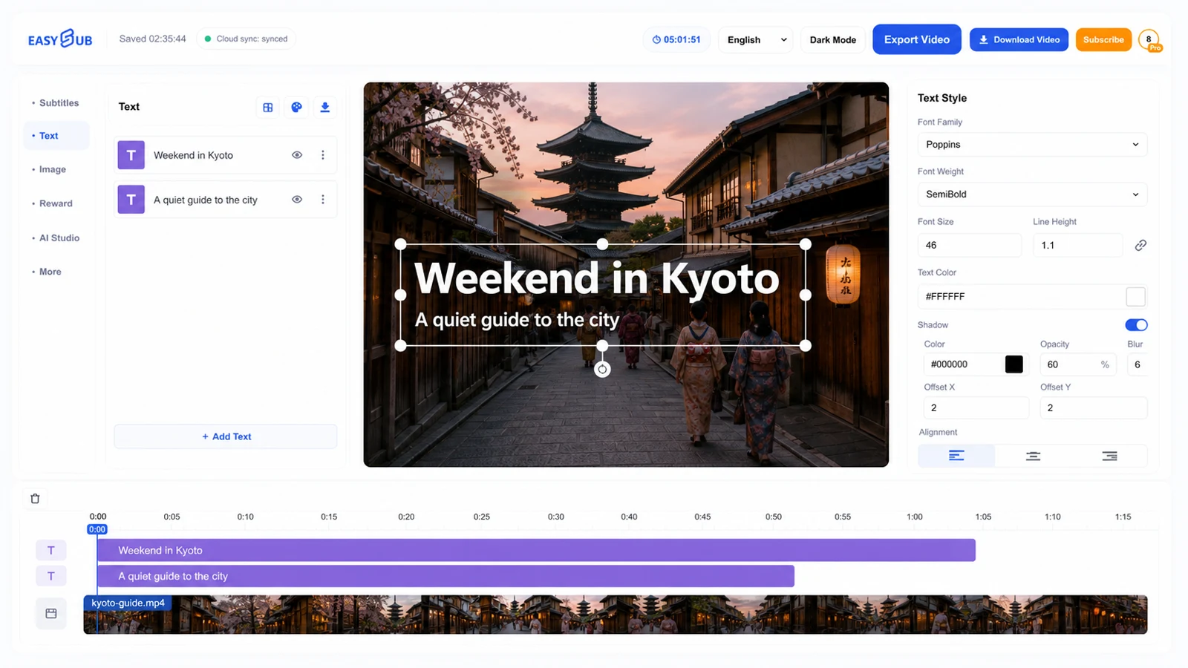
Task: Click the rotate handle below text box
Action: (x=602, y=369)
